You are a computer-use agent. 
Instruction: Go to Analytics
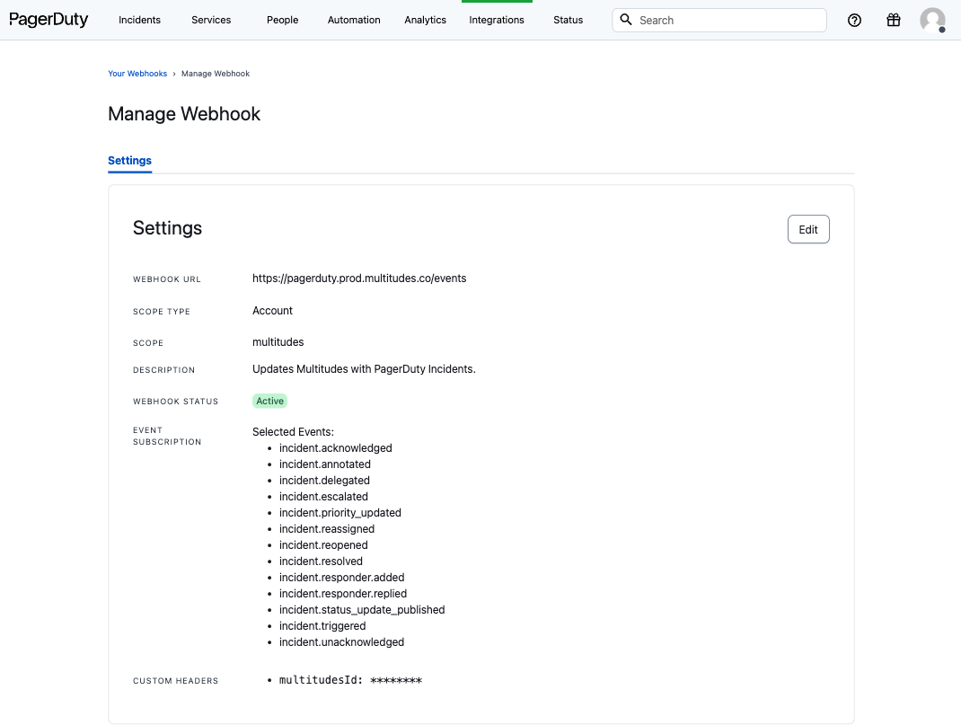(425, 19)
